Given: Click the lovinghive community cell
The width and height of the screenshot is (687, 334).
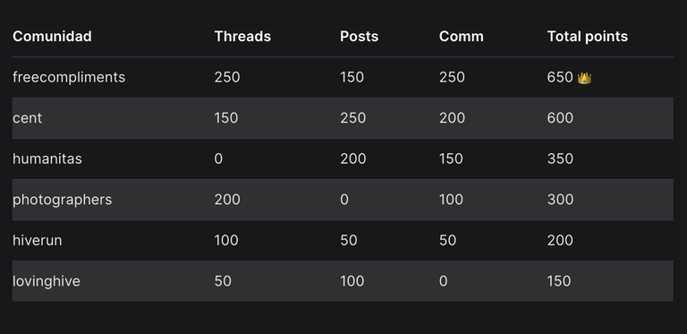Looking at the screenshot, I should click(x=47, y=281).
